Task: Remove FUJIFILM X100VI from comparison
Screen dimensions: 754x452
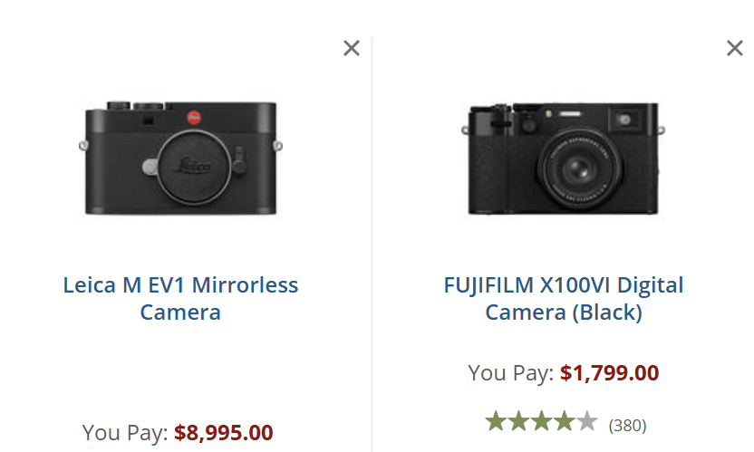Action: click(735, 48)
